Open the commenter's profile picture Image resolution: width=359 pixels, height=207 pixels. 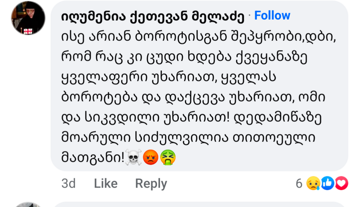pyautogui.click(x=28, y=17)
